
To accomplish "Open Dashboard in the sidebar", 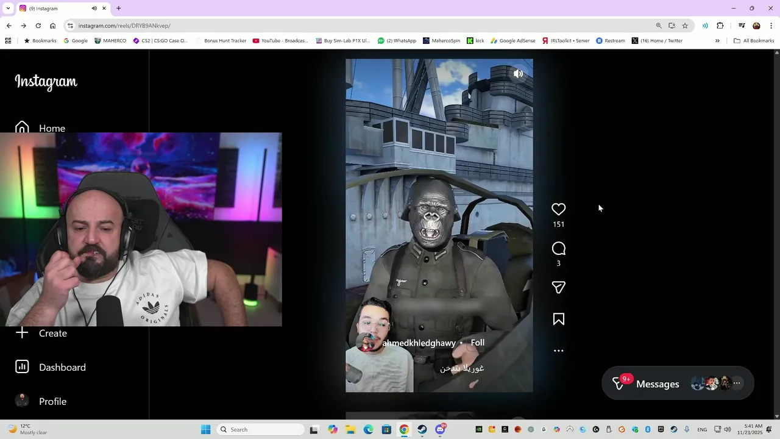I will [x=51, y=367].
